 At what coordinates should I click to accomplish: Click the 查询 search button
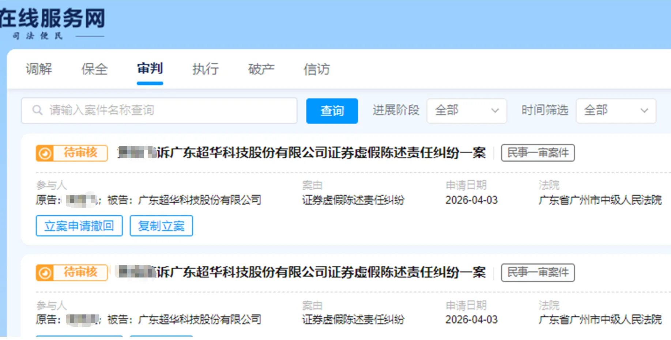[332, 111]
